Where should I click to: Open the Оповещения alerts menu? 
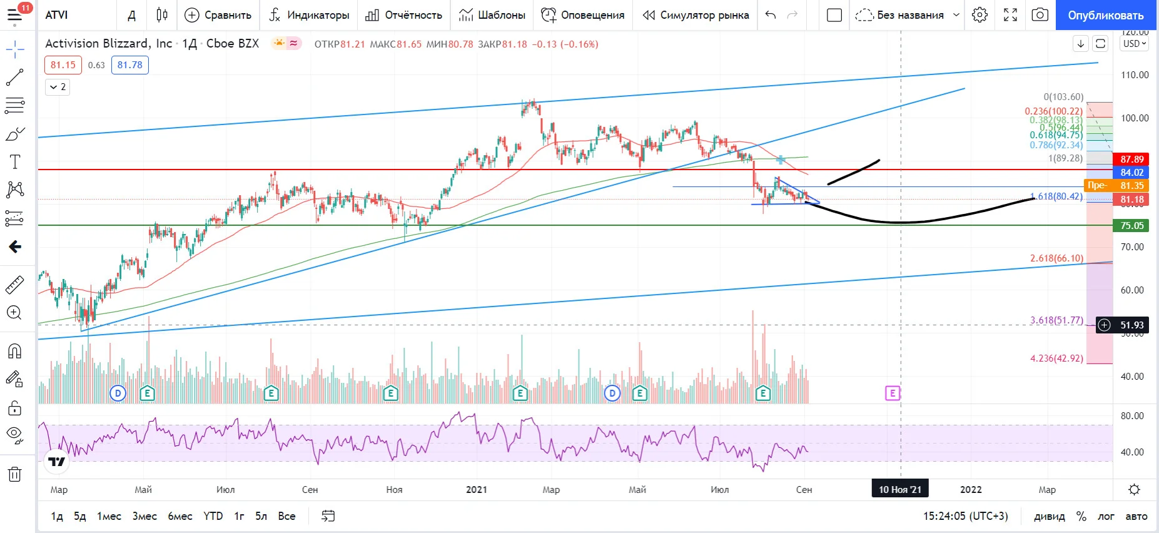[583, 15]
